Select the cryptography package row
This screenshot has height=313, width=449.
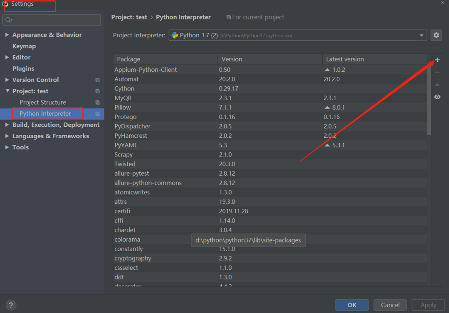pos(270,258)
